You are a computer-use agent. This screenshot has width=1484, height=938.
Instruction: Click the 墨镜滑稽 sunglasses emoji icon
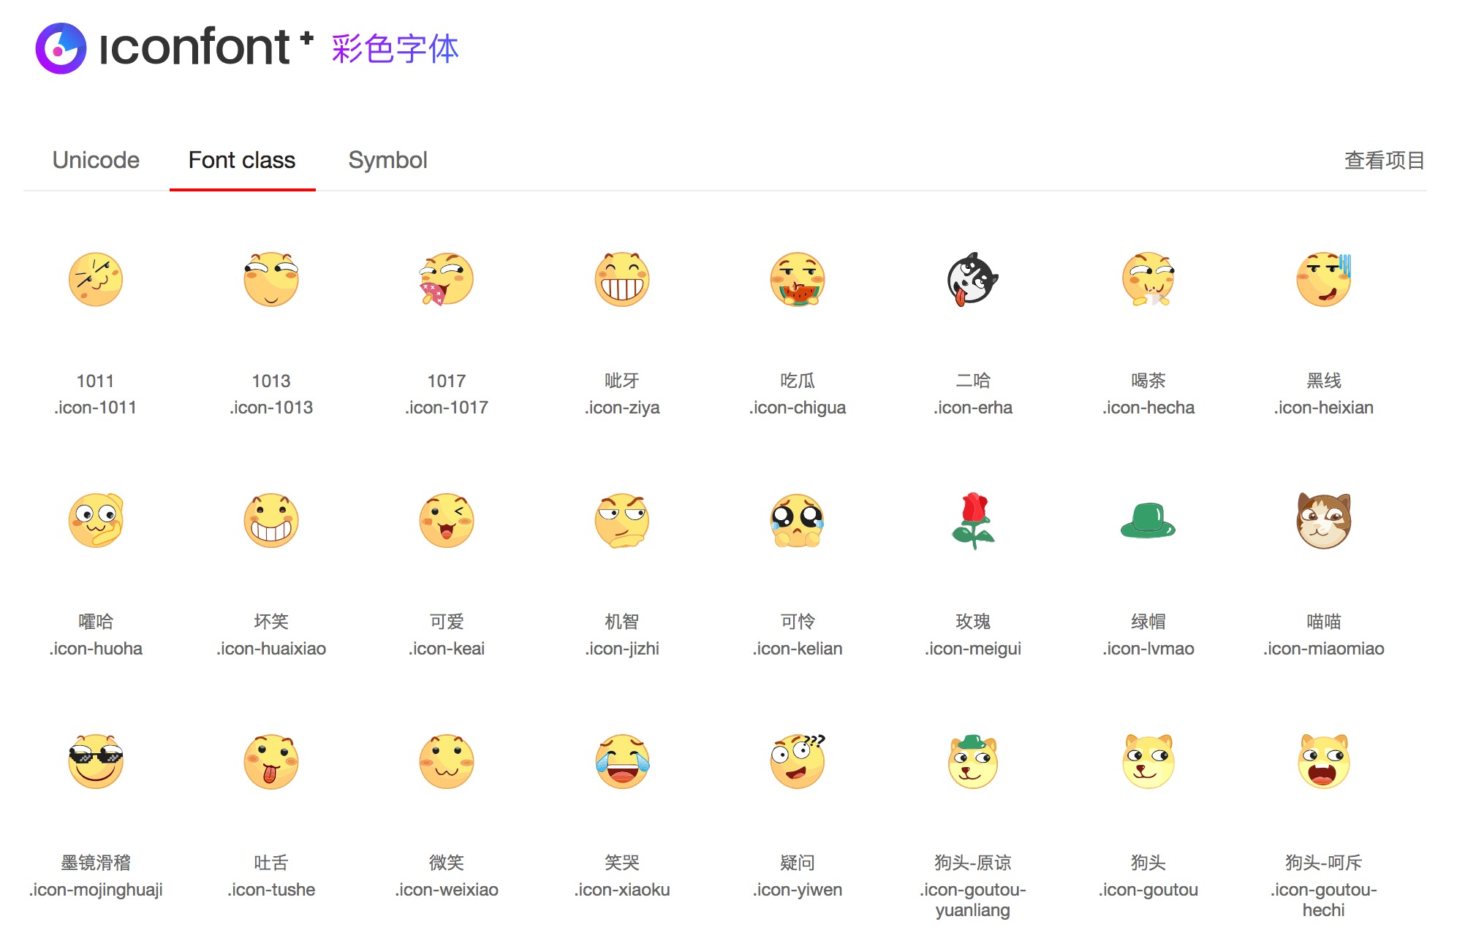[95, 762]
